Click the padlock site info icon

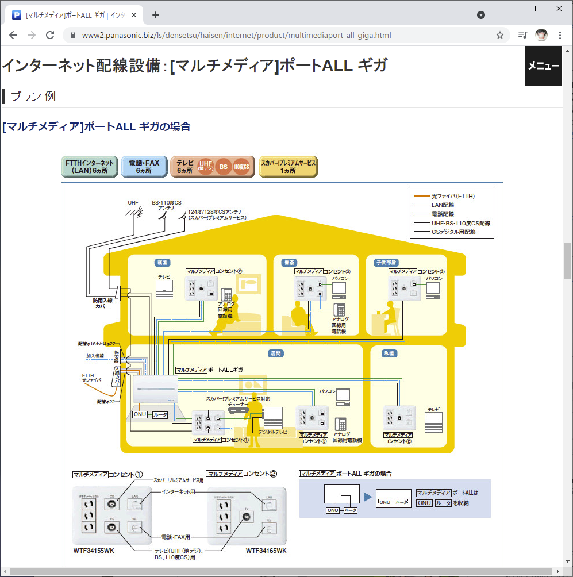(73, 35)
